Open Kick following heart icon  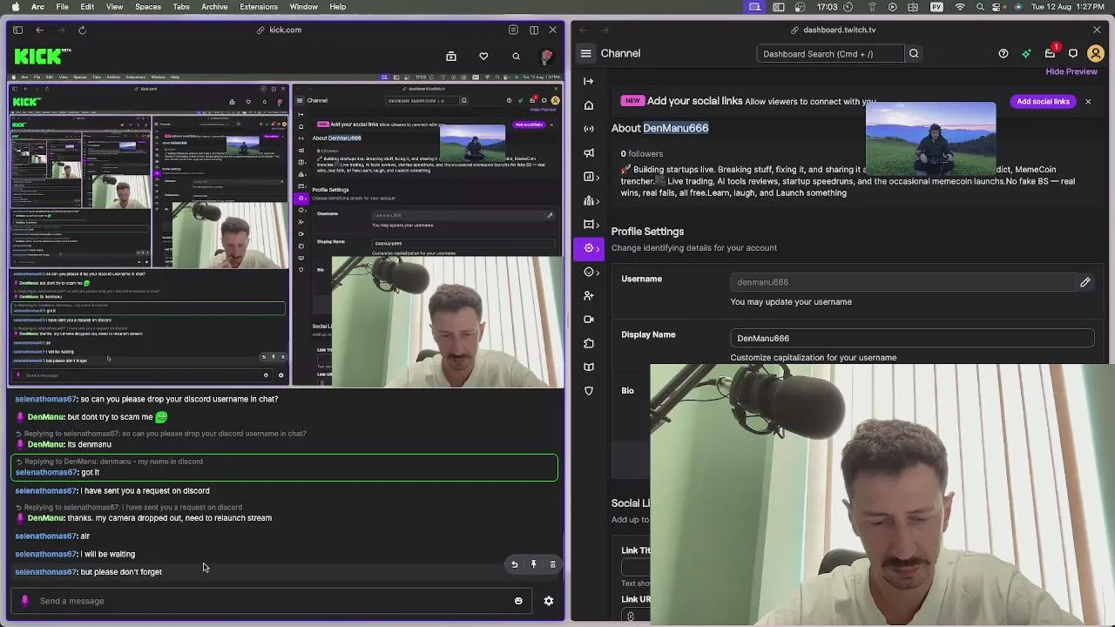483,57
